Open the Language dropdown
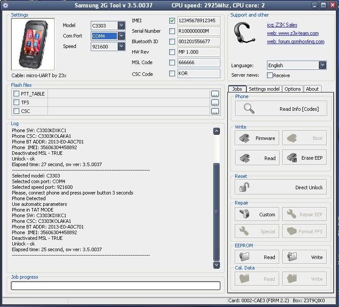Image resolution: width=339 pixels, height=307 pixels. point(322,65)
